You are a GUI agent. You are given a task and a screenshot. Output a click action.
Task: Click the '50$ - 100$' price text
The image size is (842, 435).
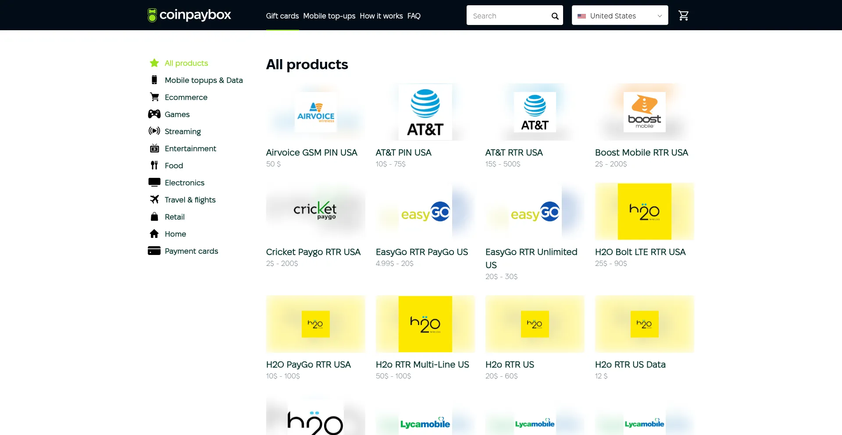coord(393,376)
